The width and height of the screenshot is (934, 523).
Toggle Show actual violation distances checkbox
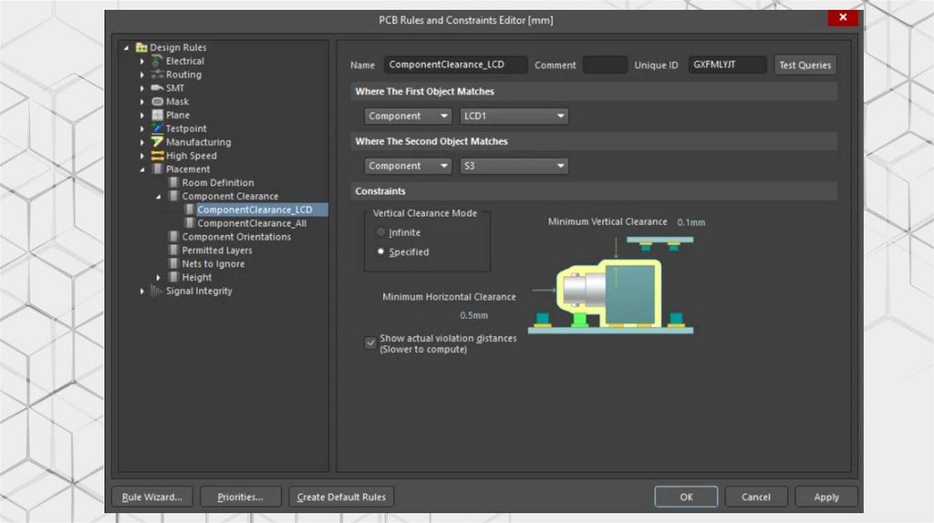pyautogui.click(x=370, y=343)
